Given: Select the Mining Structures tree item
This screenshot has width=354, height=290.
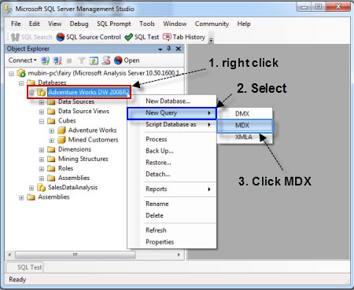Looking at the screenshot, I should point(83,159).
